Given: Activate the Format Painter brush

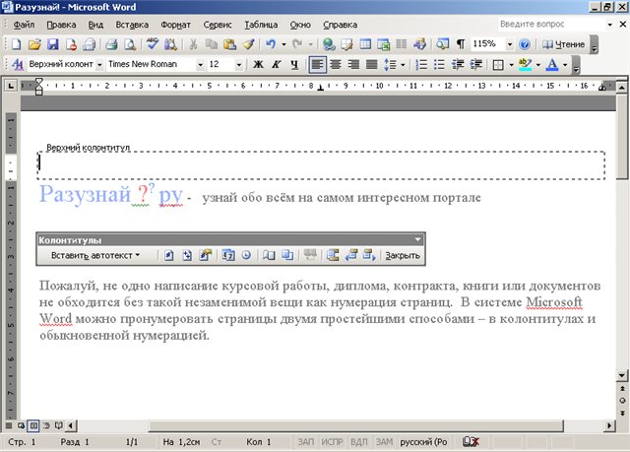Looking at the screenshot, I should (x=248, y=44).
